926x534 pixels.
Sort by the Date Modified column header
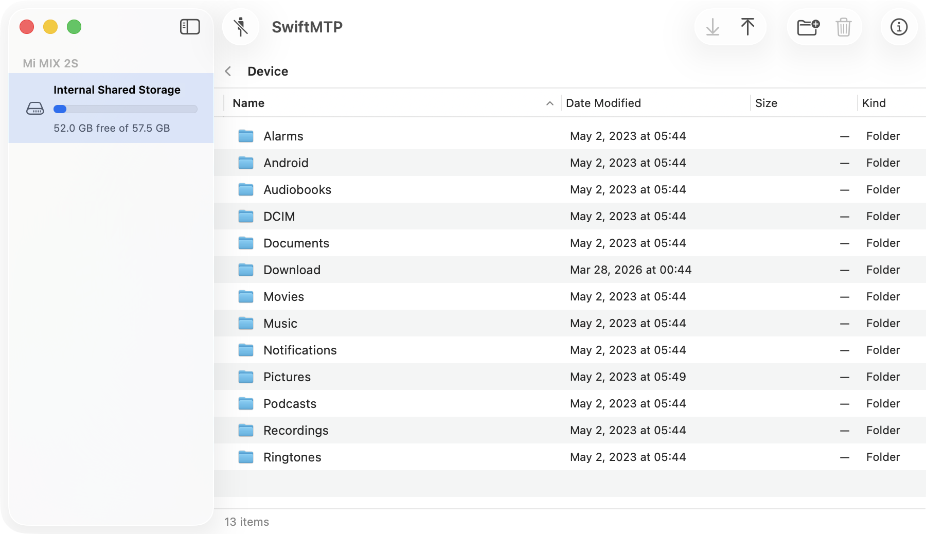[603, 103]
